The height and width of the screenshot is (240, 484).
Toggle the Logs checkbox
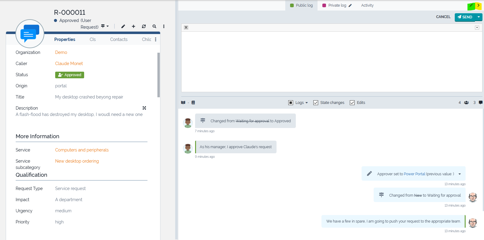(x=291, y=103)
